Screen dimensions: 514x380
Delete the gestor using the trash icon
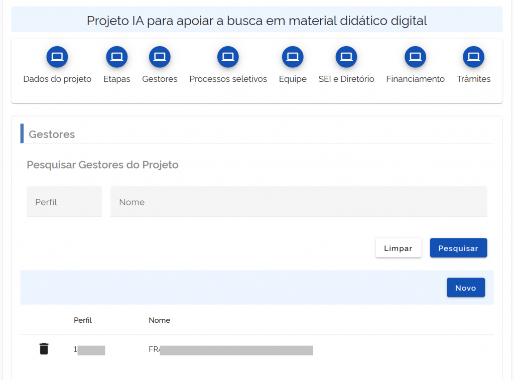(x=44, y=348)
